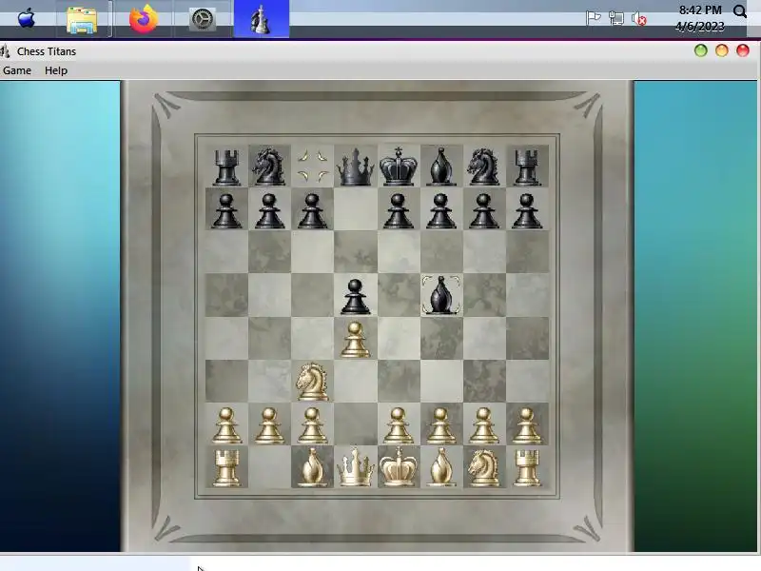The height and width of the screenshot is (571, 761).
Task: Select the black rook on h8
Action: 527,167
